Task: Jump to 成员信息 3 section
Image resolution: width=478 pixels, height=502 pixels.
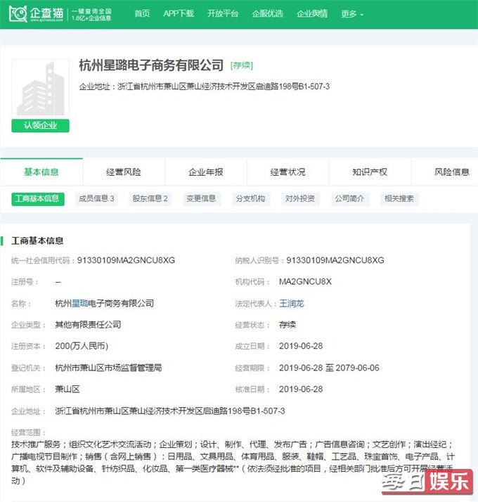Action: point(96,199)
